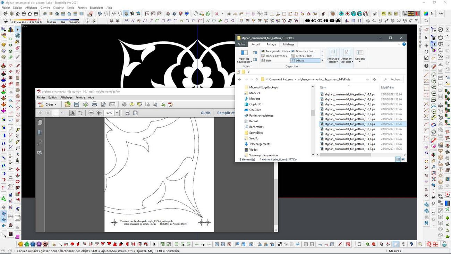The width and height of the screenshot is (451, 254).
Task: Choose Grandes icônes view layout
Action: pos(303,51)
